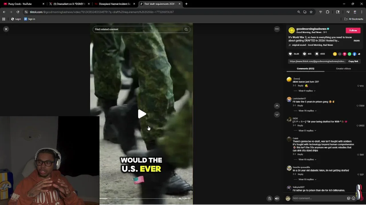The height and width of the screenshot is (205, 366).
Task: Switch to DramaAlert on X tab
Action: click(69, 4)
